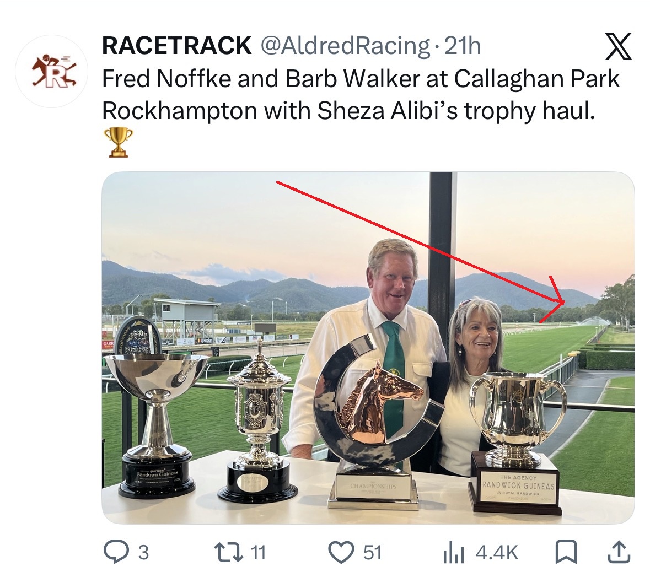Image resolution: width=650 pixels, height=588 pixels.
Task: Click the repost count of 11
Action: (x=258, y=552)
